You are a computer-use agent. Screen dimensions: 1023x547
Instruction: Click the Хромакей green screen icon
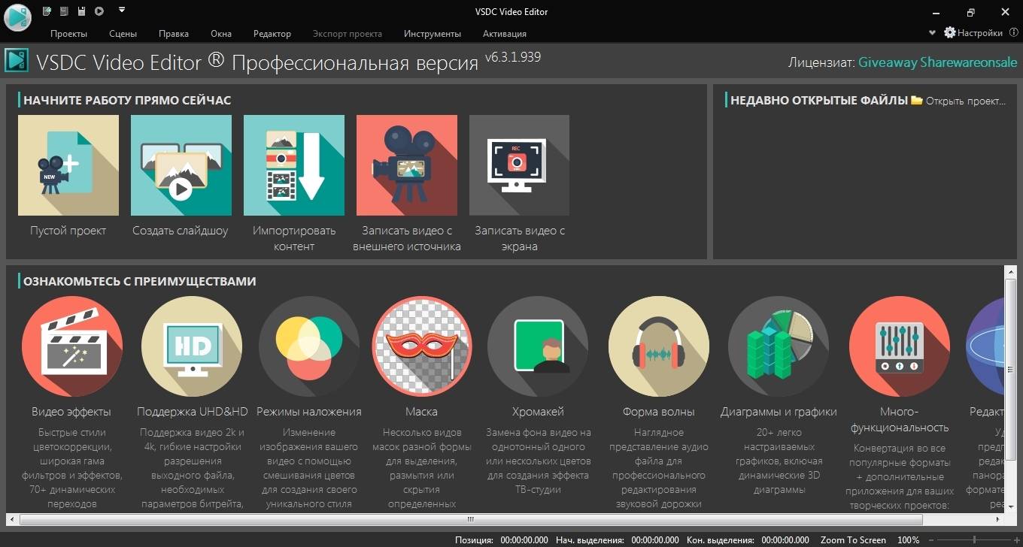point(538,346)
